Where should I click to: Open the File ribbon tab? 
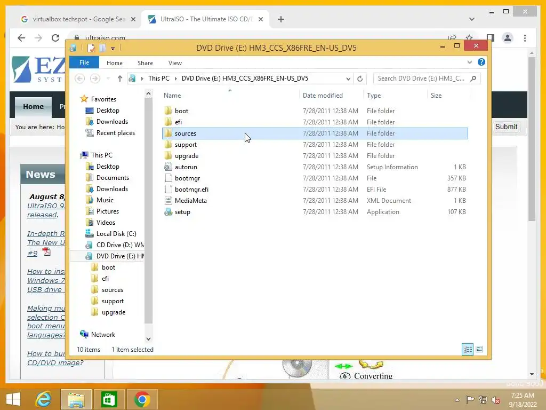(x=84, y=62)
